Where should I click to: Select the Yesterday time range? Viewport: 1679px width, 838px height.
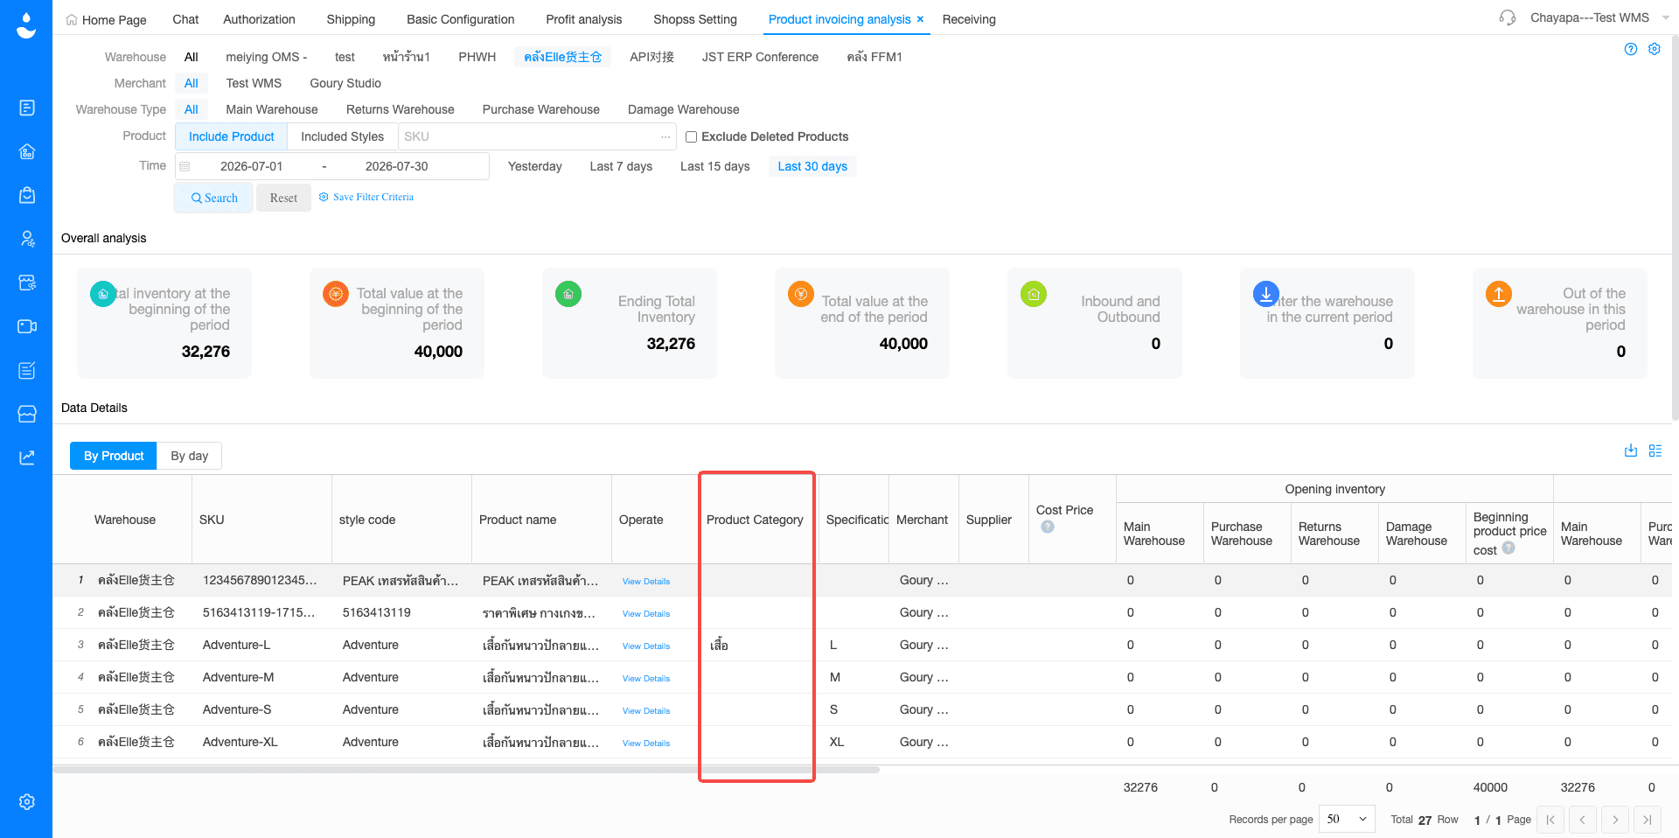[535, 166]
